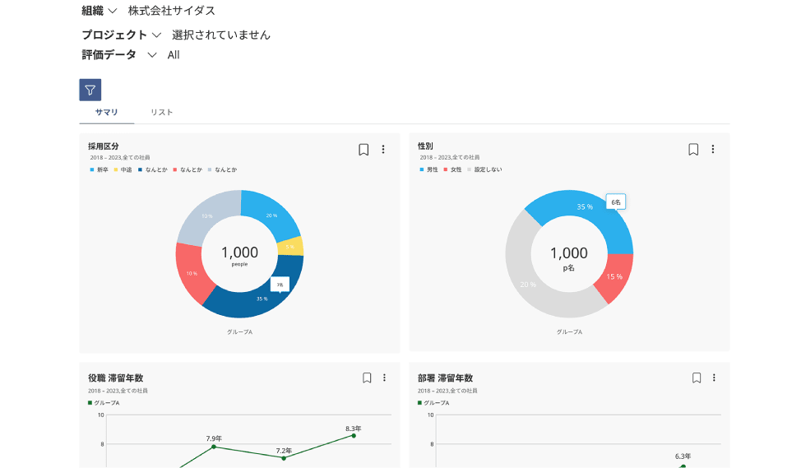Bookmark the 採用区分 chart card
The height and width of the screenshot is (468, 792).
(364, 150)
